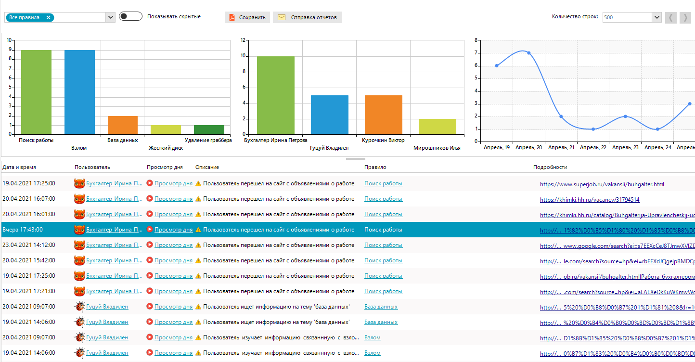Select '23.04.2021 14:12:00' date cell

pos(28,245)
